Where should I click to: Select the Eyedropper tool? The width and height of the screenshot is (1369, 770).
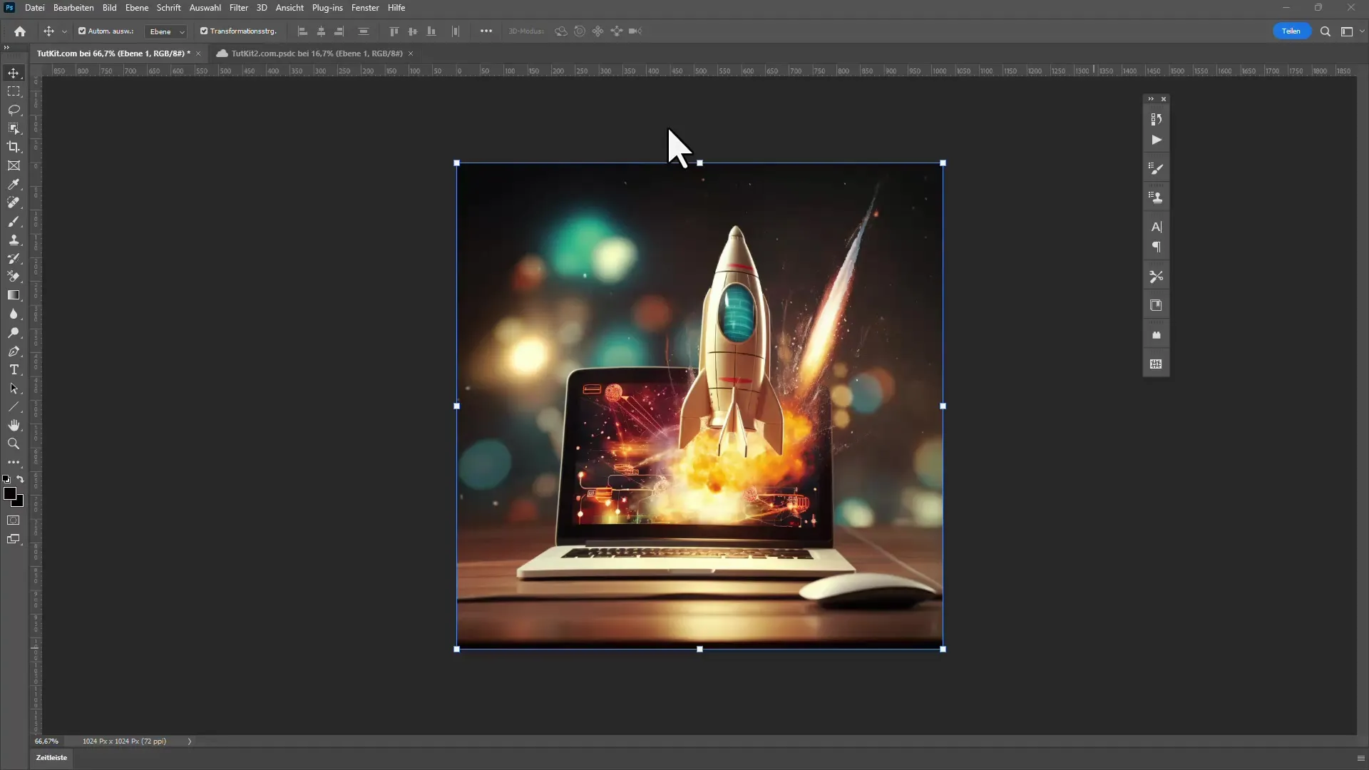[x=14, y=185]
